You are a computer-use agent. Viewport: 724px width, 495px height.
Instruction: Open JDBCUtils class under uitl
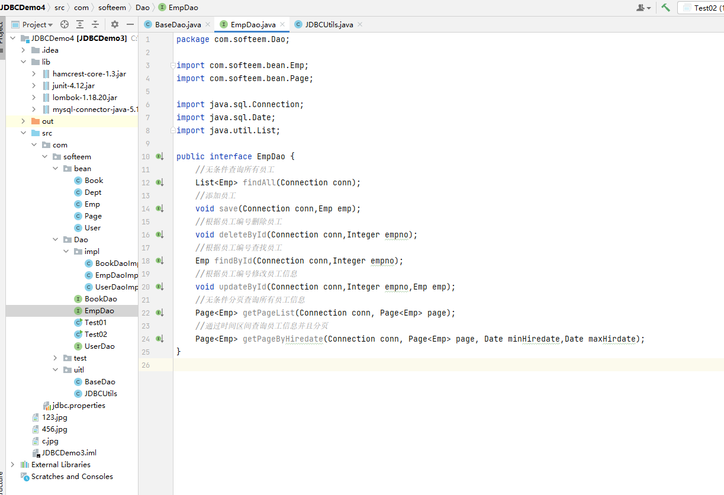click(x=101, y=393)
